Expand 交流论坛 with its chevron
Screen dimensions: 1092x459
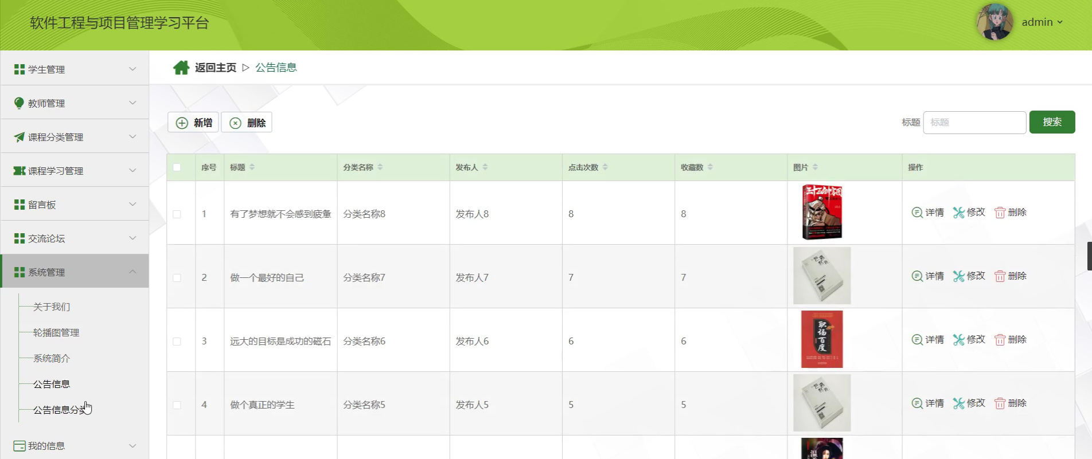132,238
